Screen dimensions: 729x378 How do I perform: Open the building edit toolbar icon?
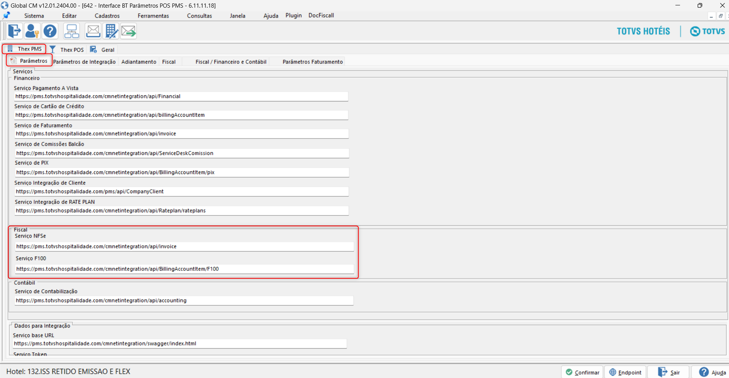pos(111,31)
